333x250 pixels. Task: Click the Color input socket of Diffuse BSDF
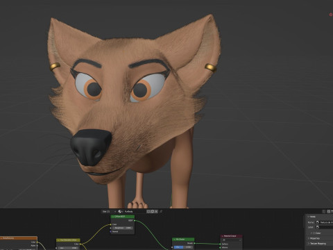pyautogui.click(x=111, y=224)
